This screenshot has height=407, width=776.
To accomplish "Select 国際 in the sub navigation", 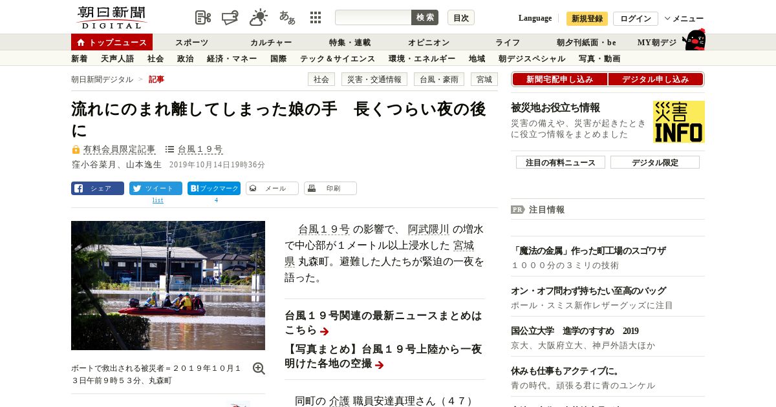I will pyautogui.click(x=279, y=59).
